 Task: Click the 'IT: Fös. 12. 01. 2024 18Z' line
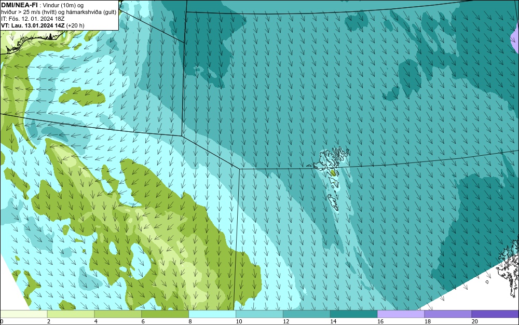[x=33, y=19]
